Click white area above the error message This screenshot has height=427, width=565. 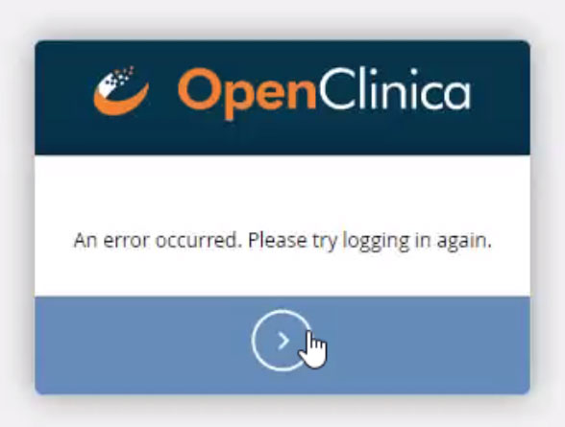[x=282, y=193]
